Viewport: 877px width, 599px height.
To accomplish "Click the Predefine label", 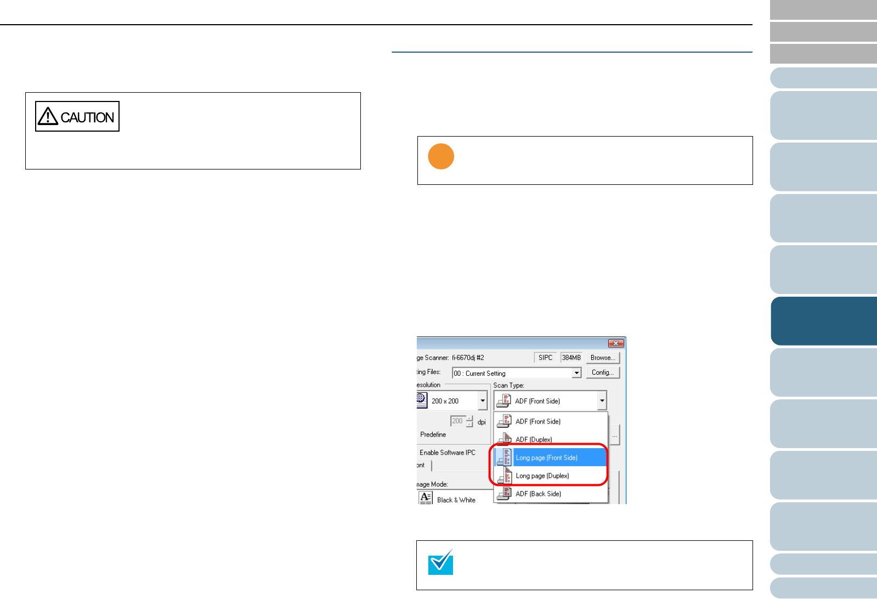I will click(x=433, y=434).
